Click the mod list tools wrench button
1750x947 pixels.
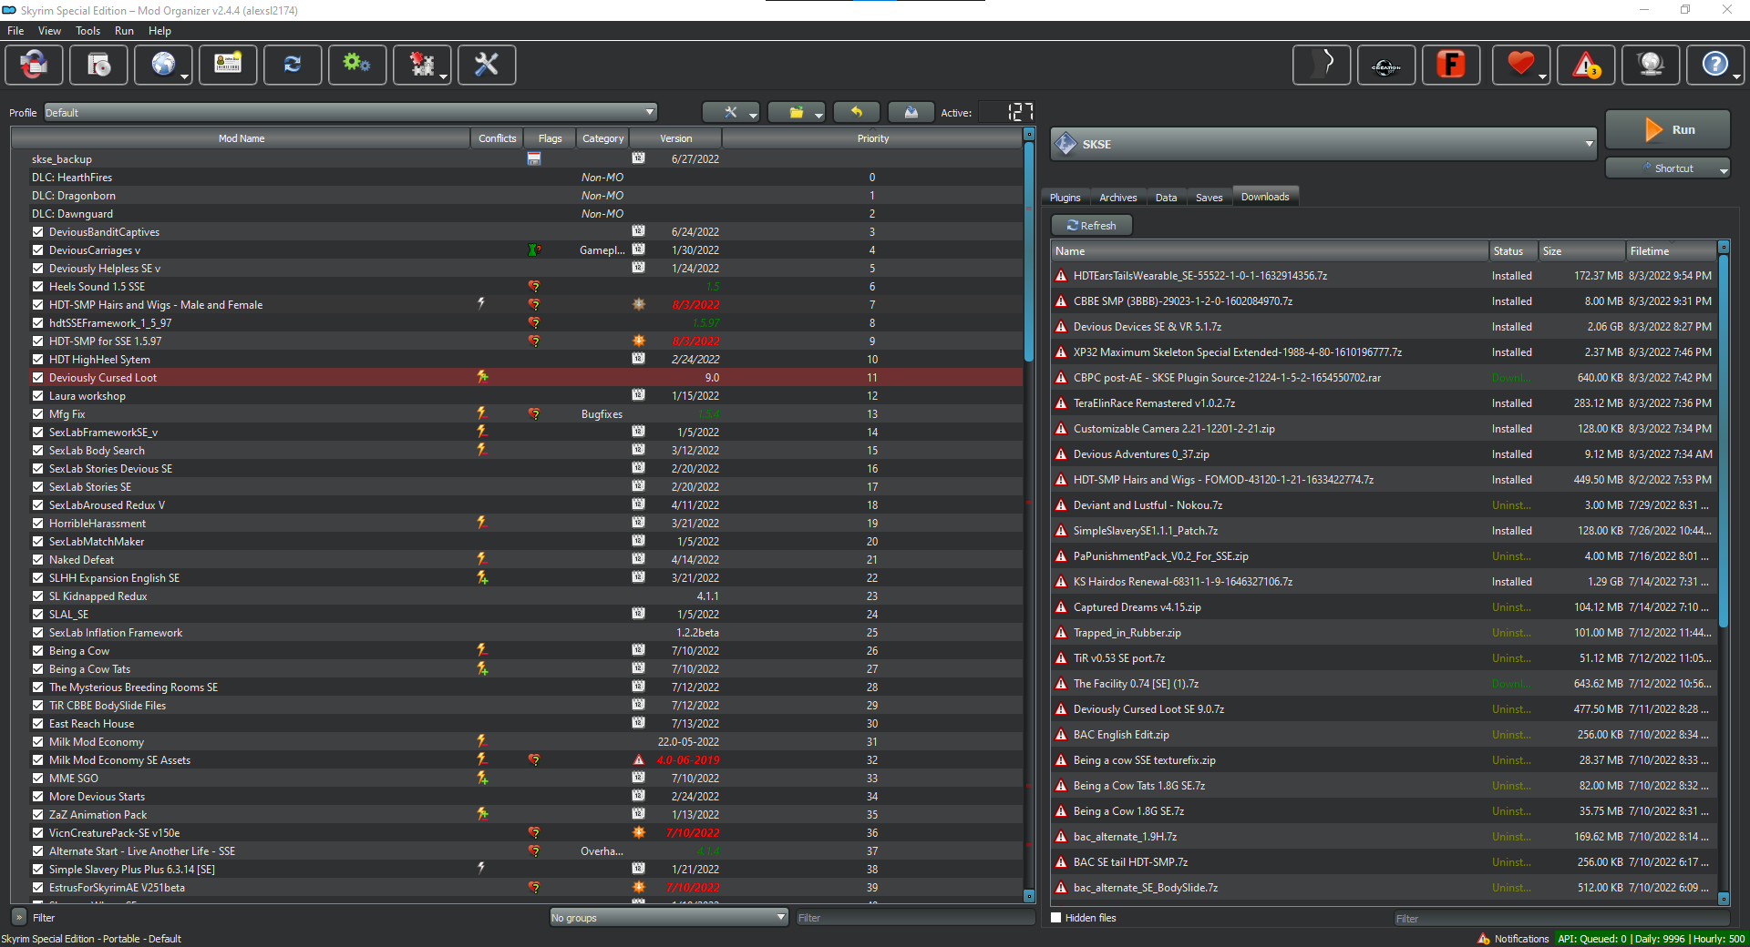tap(731, 112)
